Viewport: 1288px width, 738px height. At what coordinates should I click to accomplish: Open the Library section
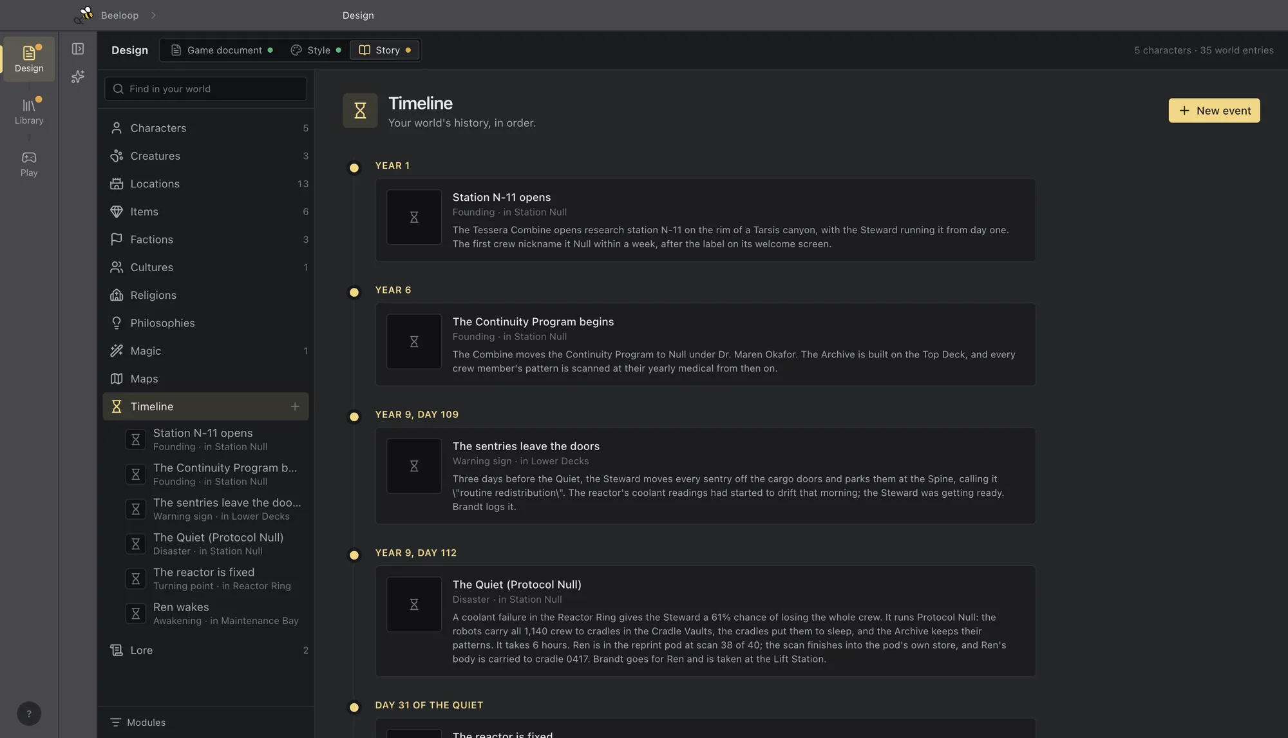29,111
